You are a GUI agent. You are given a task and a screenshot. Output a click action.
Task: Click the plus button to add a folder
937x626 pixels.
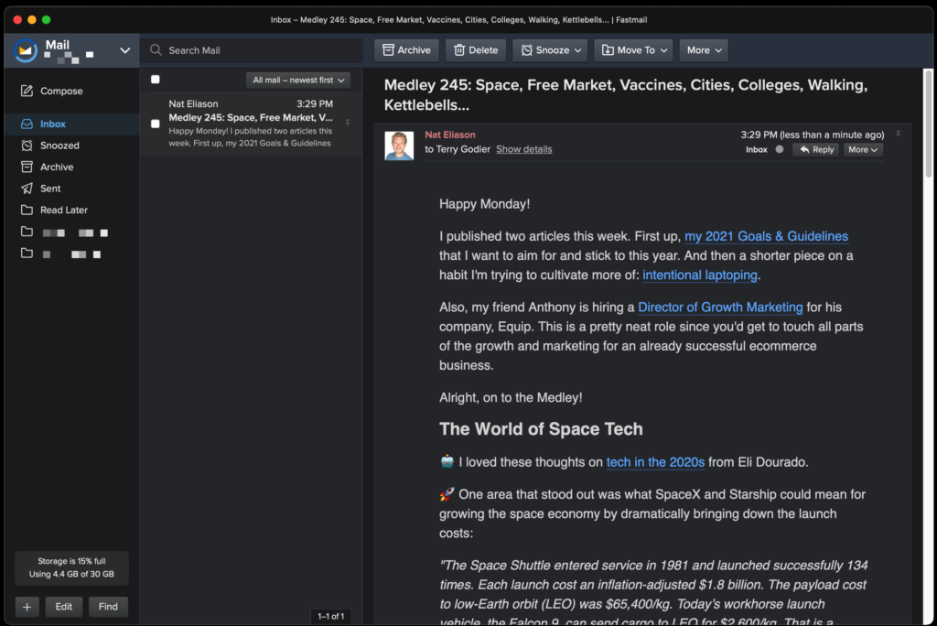point(27,607)
